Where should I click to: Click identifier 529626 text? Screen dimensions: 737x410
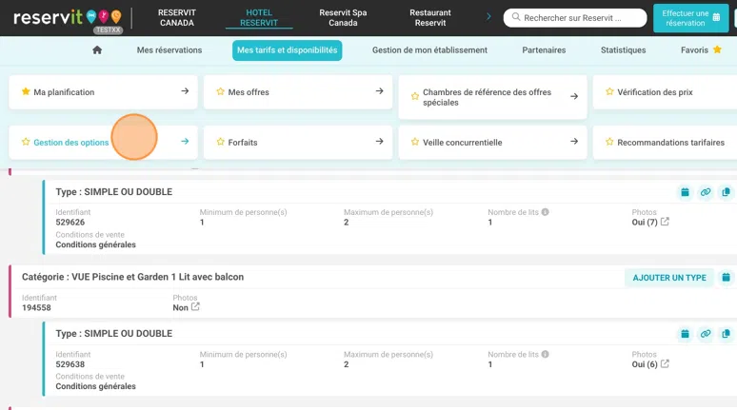click(x=70, y=223)
